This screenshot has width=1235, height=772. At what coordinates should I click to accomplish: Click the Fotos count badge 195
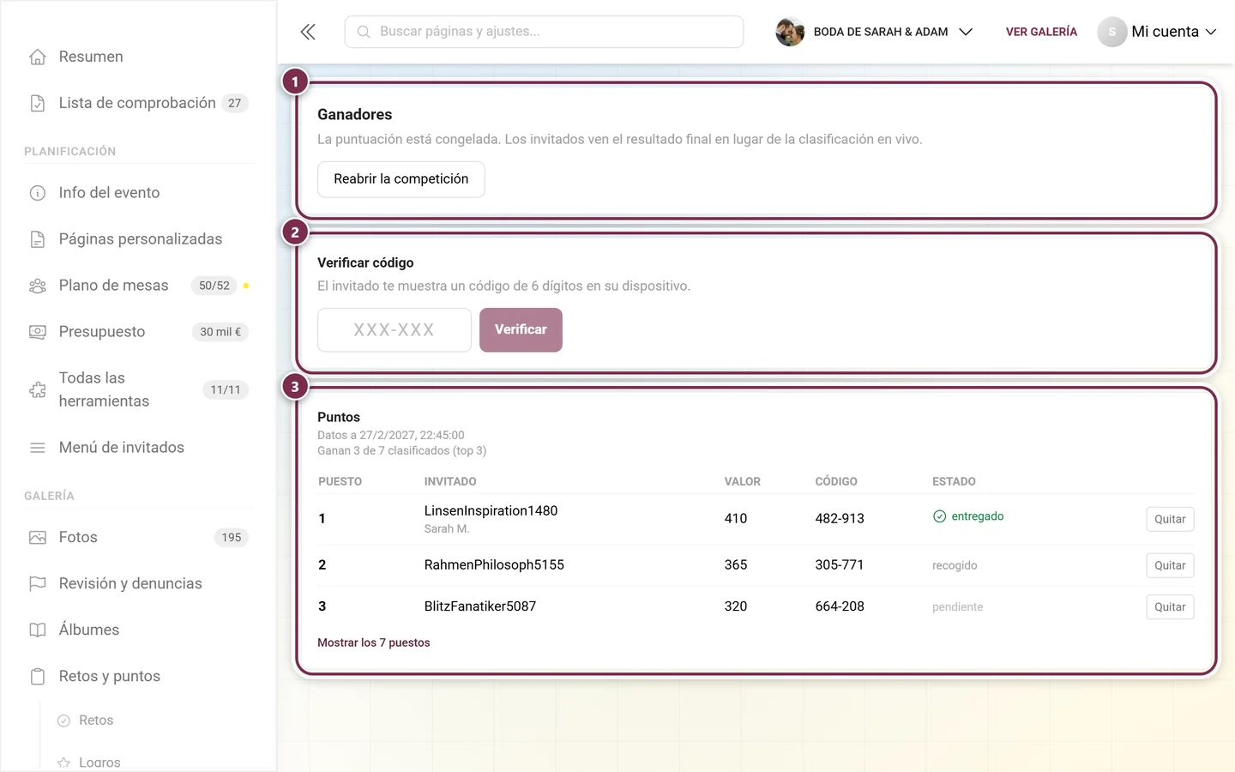click(x=232, y=538)
